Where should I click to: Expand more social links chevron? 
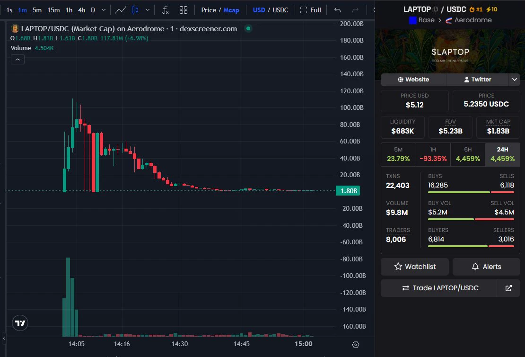[x=515, y=80]
